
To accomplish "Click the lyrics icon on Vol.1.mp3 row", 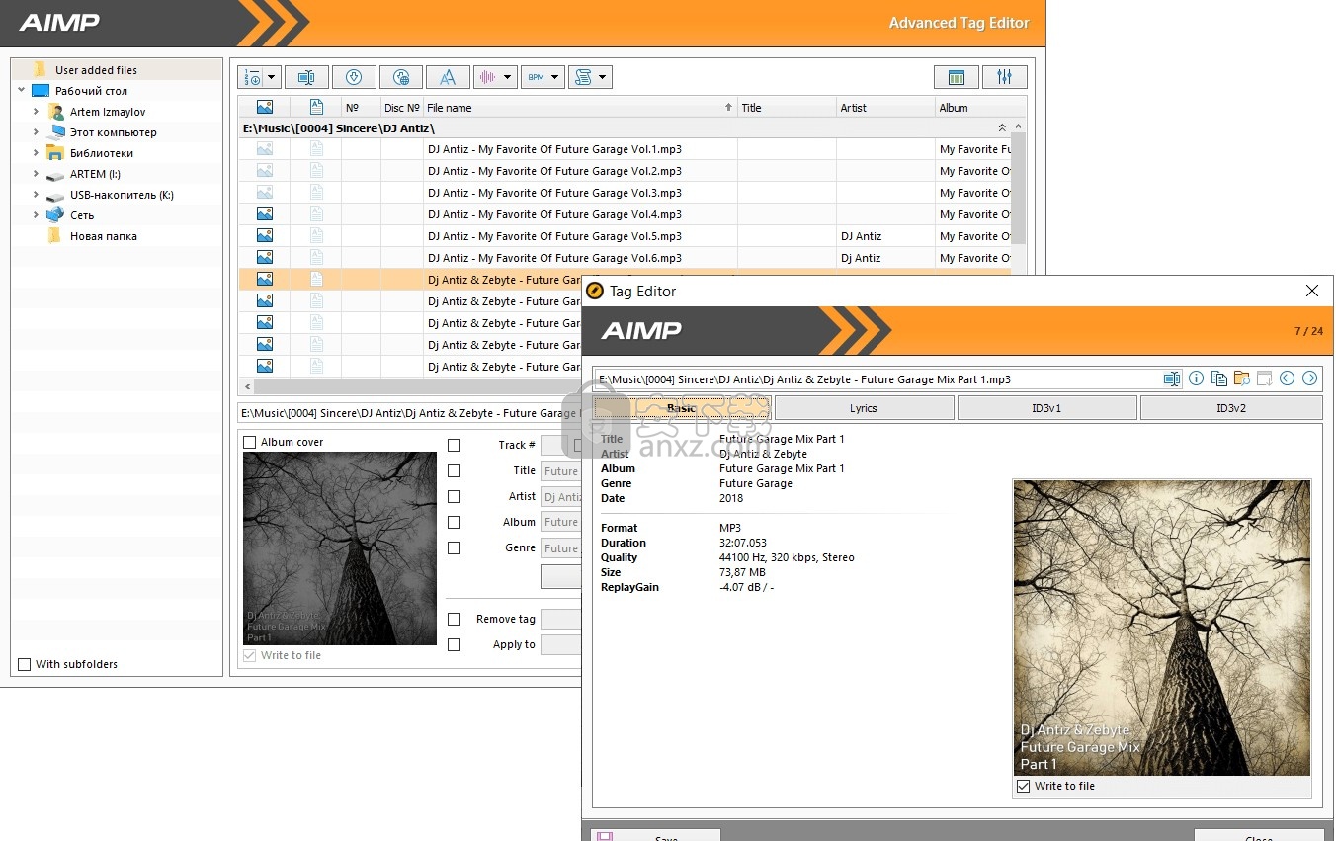I will pyautogui.click(x=316, y=148).
